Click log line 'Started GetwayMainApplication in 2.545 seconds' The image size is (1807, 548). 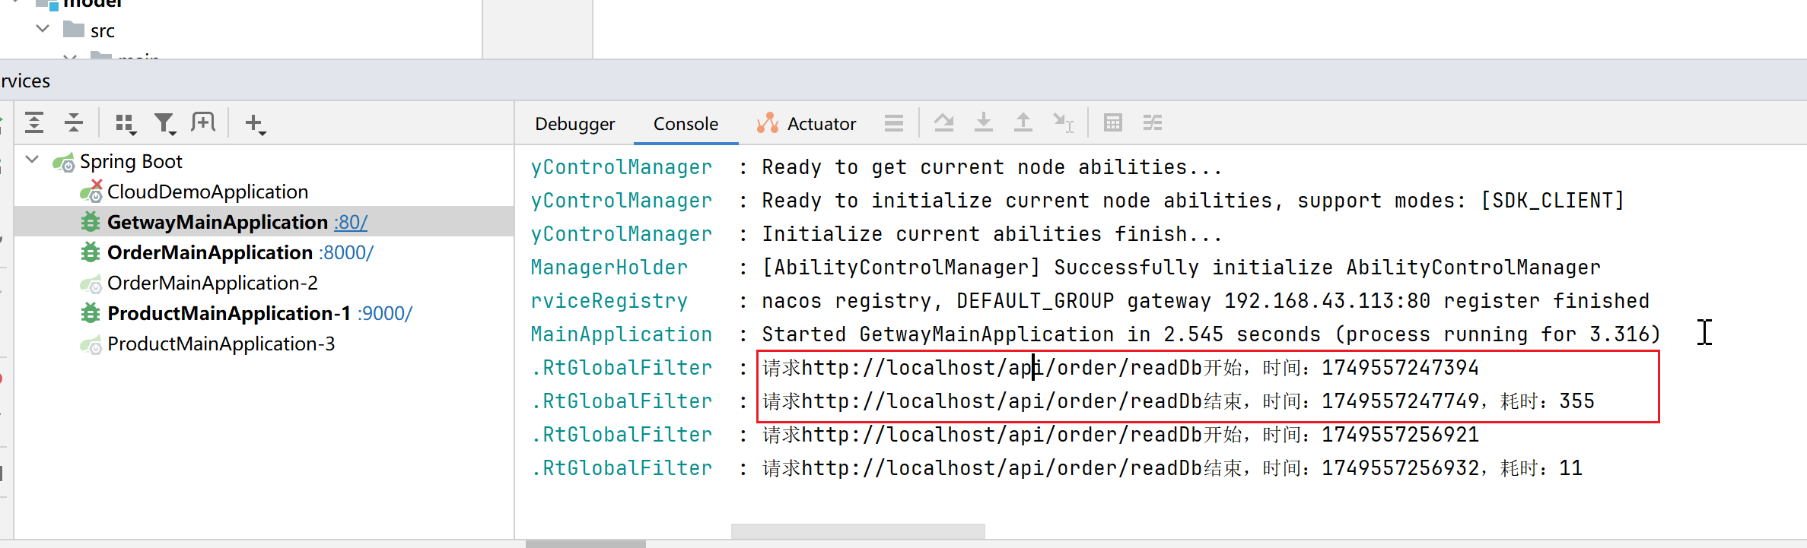tap(1211, 334)
